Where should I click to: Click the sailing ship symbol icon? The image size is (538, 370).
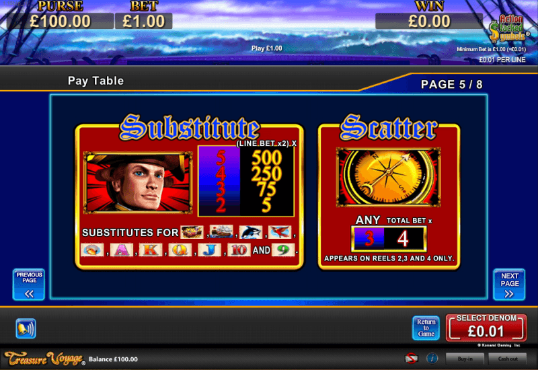click(x=221, y=231)
